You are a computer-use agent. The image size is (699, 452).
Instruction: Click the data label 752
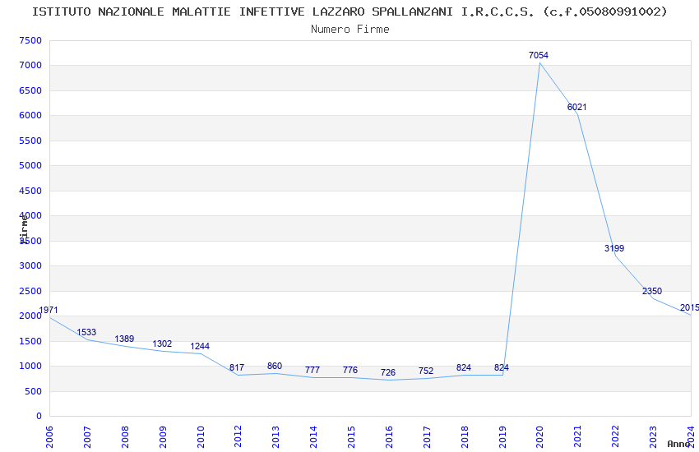point(426,371)
